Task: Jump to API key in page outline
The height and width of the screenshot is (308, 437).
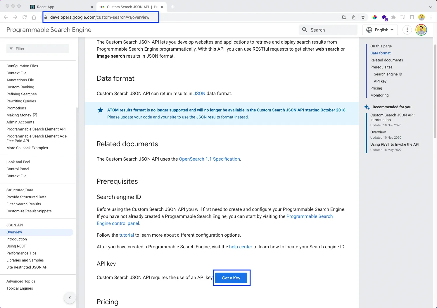Action: (380, 81)
